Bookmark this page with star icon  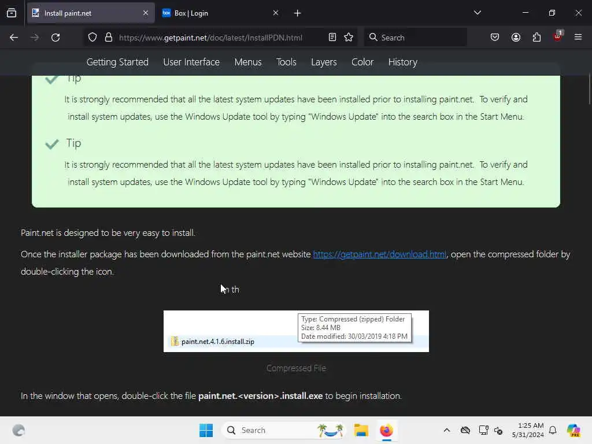349,38
